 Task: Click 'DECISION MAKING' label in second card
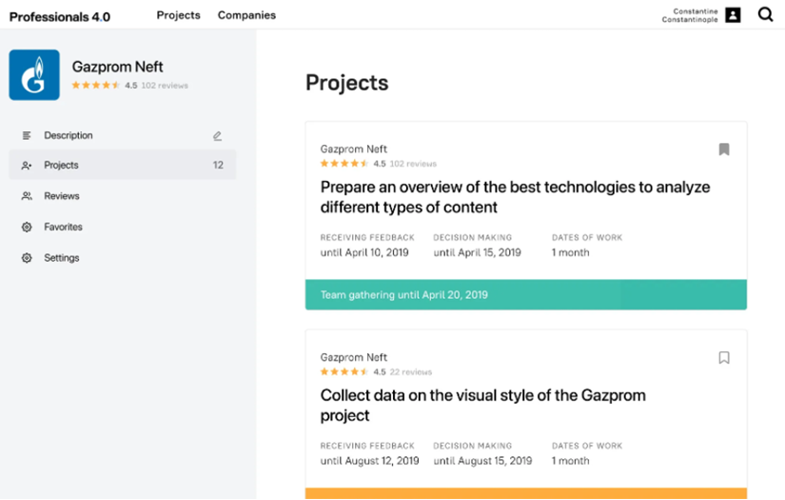(473, 446)
